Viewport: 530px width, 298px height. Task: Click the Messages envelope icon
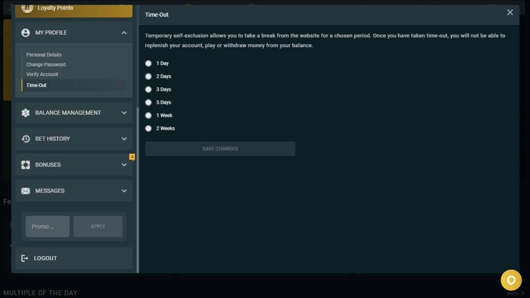tap(26, 191)
